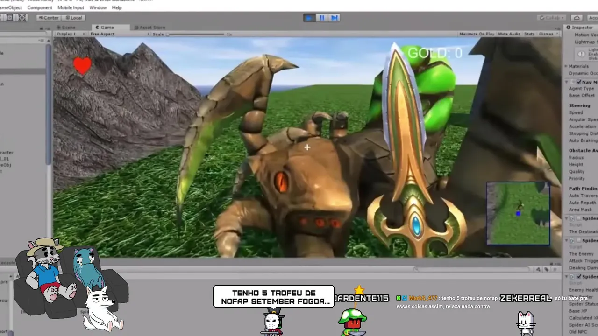Click the GOLD: 0 counter text
This screenshot has width=598, height=336.
tap(434, 53)
